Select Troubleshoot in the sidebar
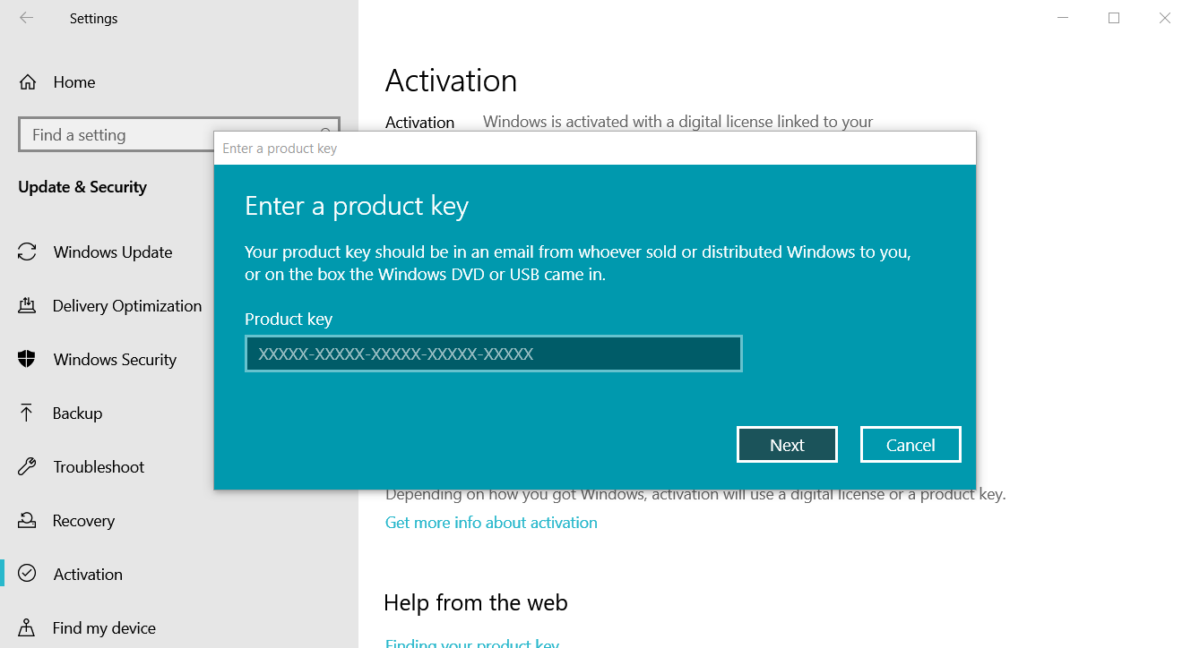Screen dimensions: 1191x648 [99, 467]
